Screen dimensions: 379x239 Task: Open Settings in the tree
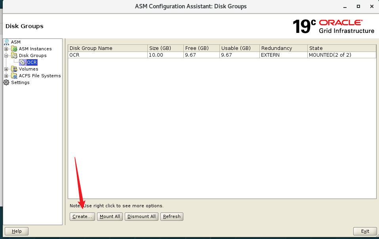[x=20, y=82]
